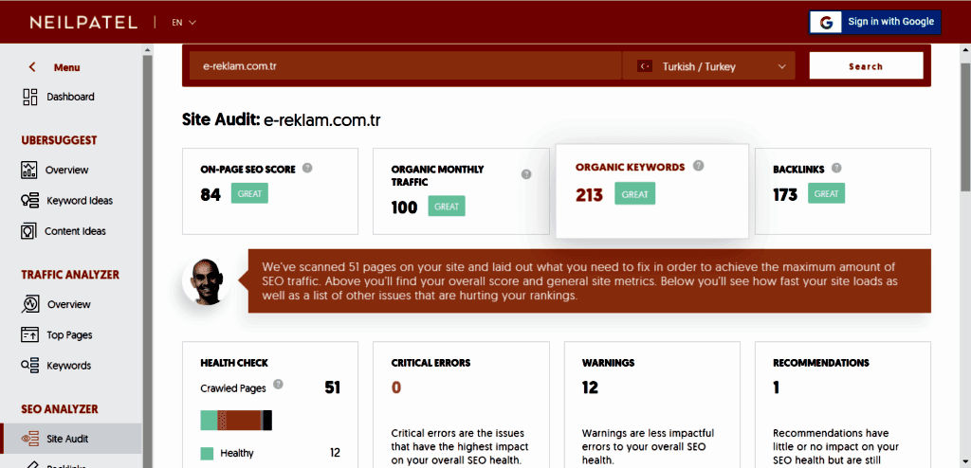Open Site Audit icon in sidebar
Screen dimensions: 971x468
pyautogui.click(x=29, y=439)
